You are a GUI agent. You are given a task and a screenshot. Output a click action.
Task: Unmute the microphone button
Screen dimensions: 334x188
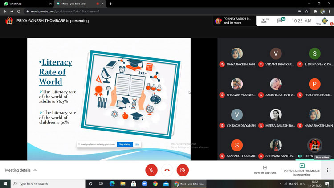coord(151,170)
